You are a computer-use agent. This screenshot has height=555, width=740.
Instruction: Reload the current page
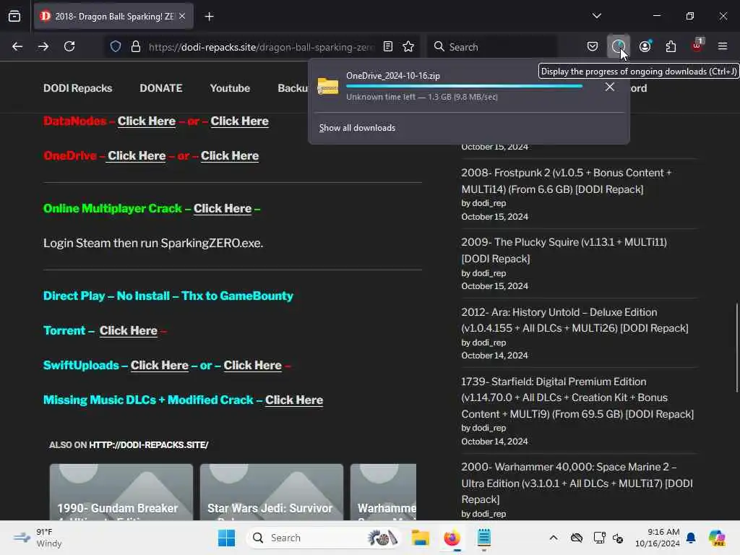[x=69, y=46]
